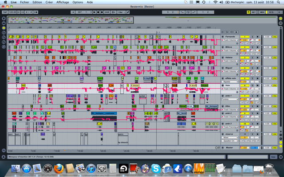Arm recording on the Helena track
The image size is (284, 177).
257,58
